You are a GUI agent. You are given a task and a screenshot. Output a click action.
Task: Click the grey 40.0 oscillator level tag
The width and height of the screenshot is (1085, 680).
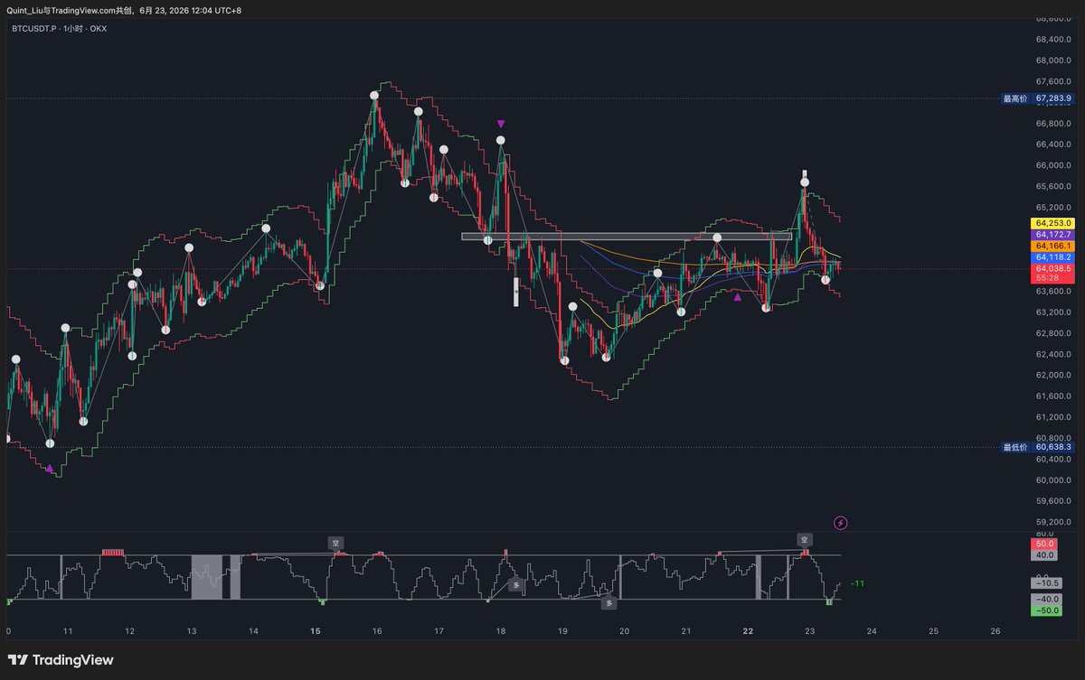[1046, 555]
